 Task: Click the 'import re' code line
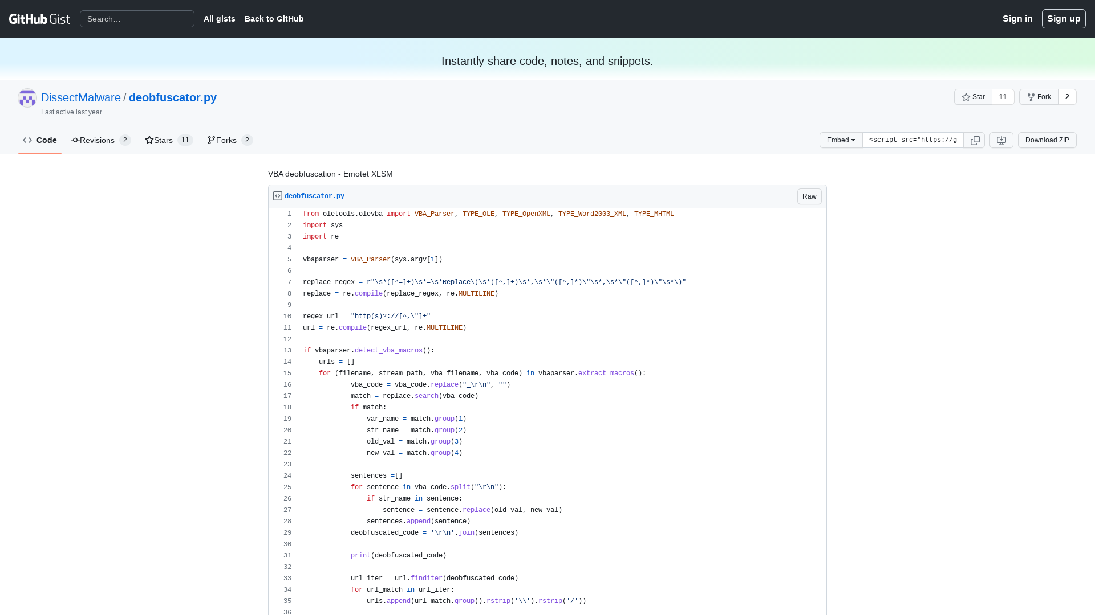click(x=321, y=237)
